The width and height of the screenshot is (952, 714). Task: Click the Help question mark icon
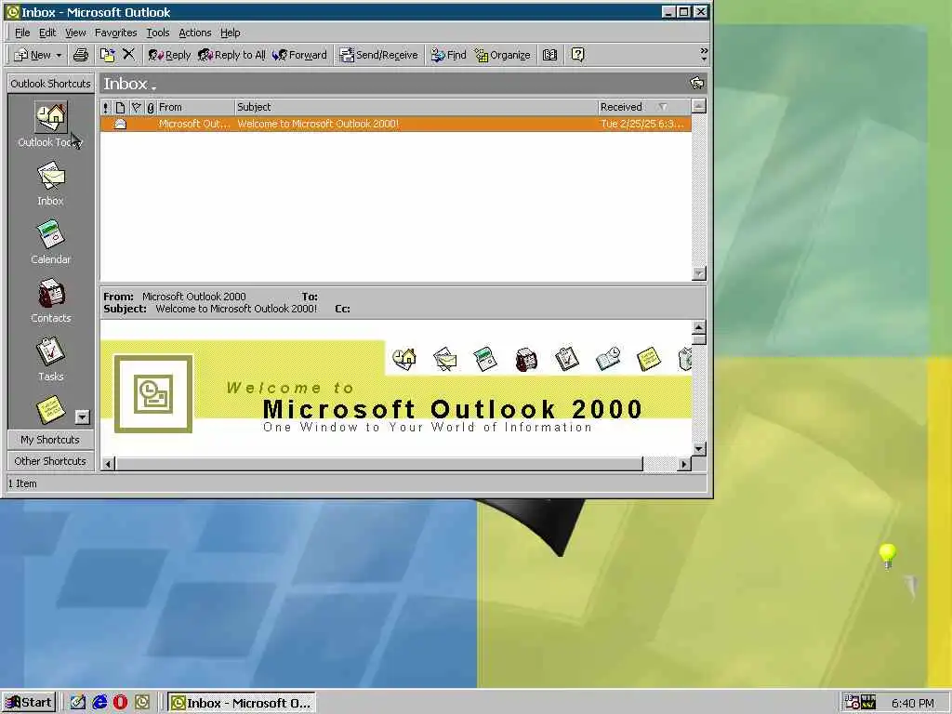578,55
